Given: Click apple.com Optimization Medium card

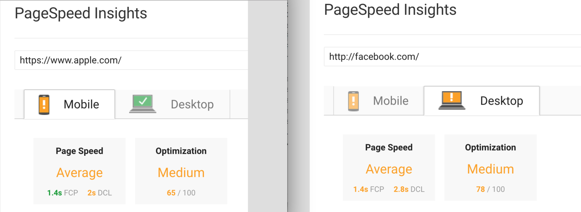Looking at the screenshot, I should 181,171.
